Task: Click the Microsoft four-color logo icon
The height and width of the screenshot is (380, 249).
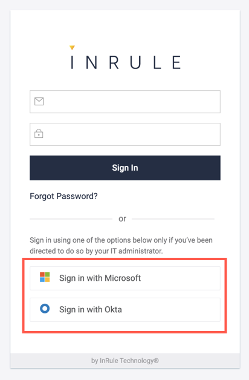Action: point(45,277)
